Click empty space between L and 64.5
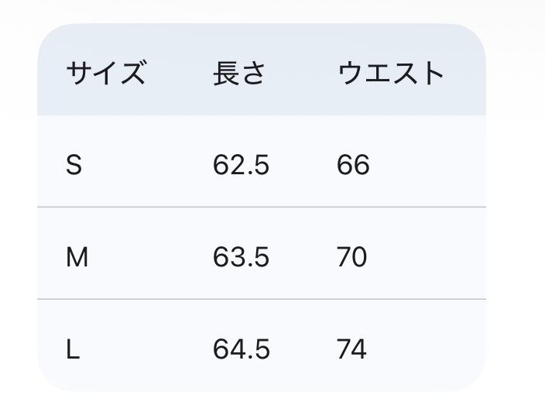 tap(147, 349)
